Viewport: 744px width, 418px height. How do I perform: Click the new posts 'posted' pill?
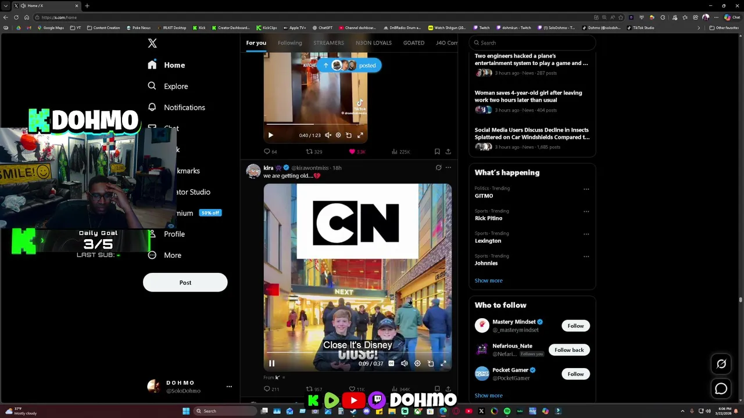tap(349, 65)
